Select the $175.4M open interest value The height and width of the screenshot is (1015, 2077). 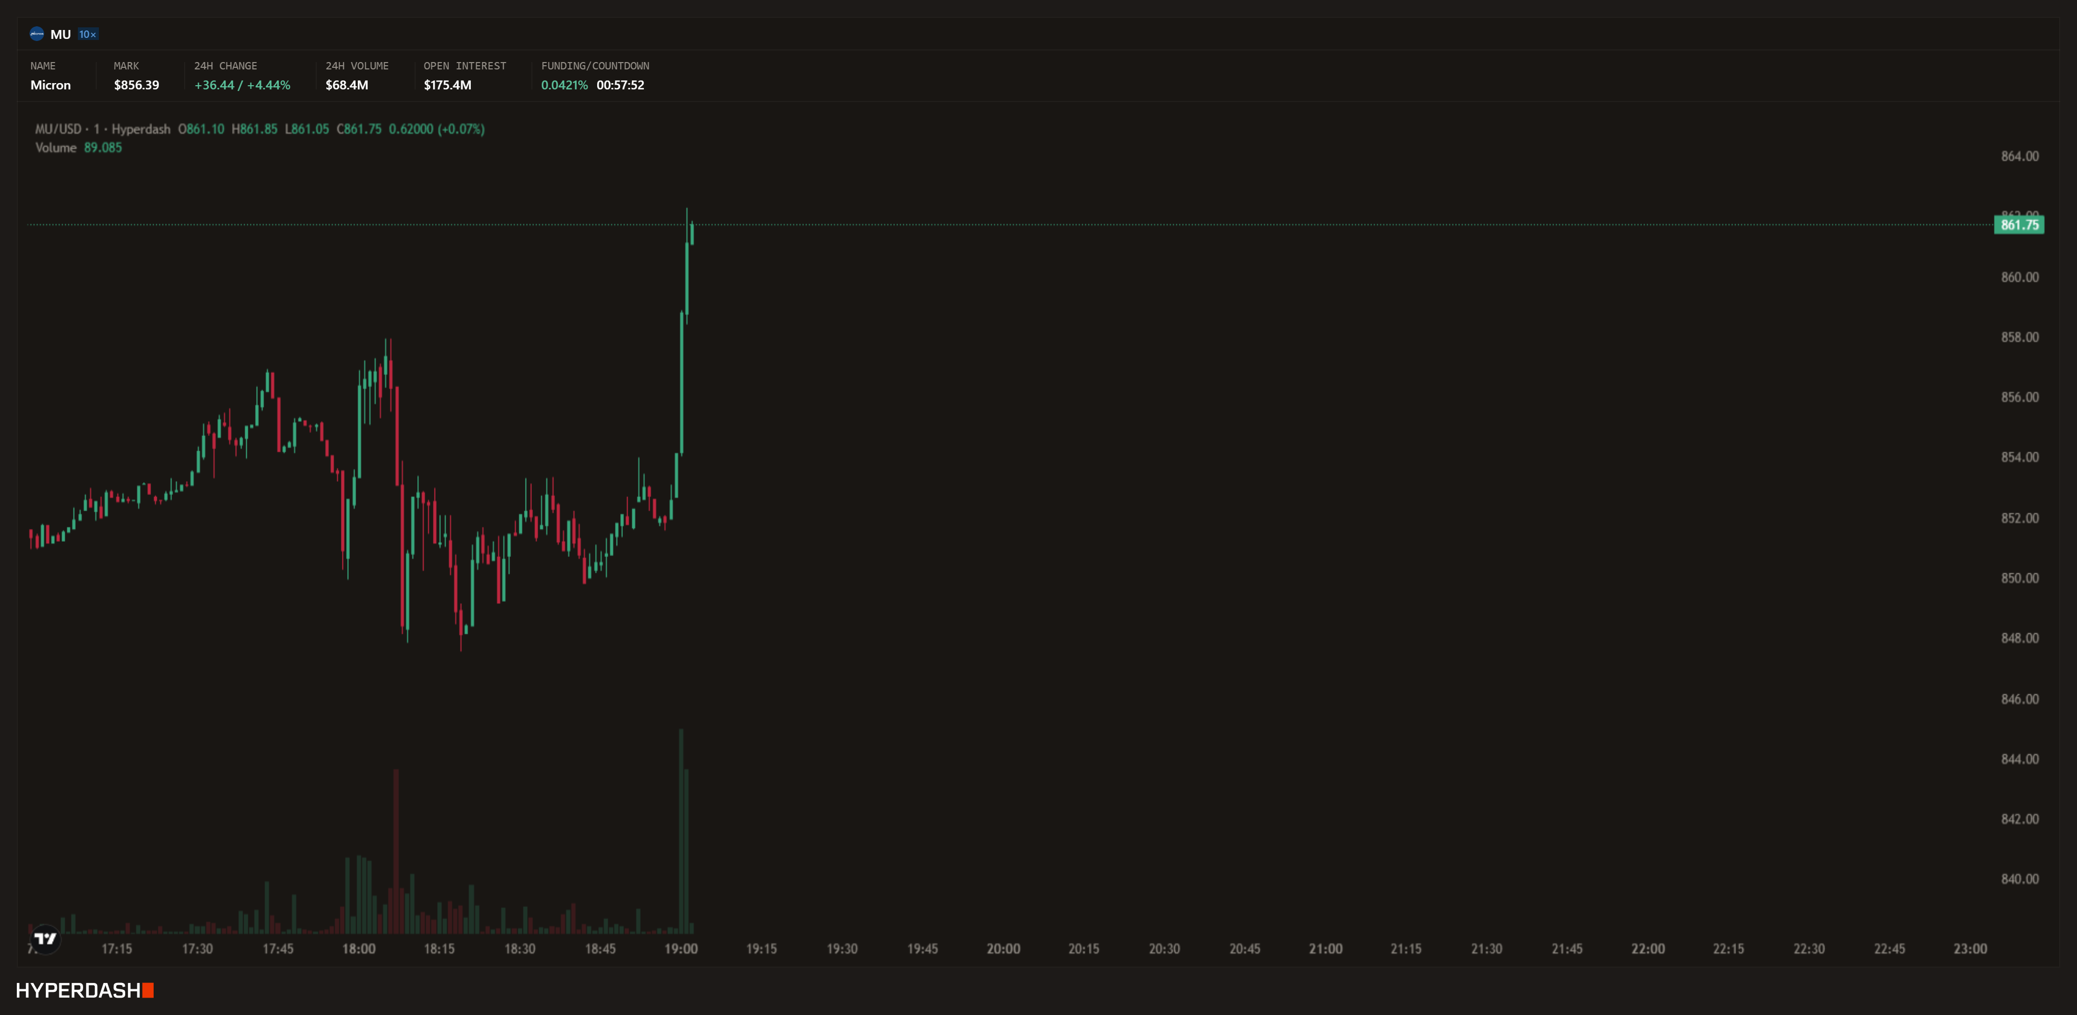(448, 85)
